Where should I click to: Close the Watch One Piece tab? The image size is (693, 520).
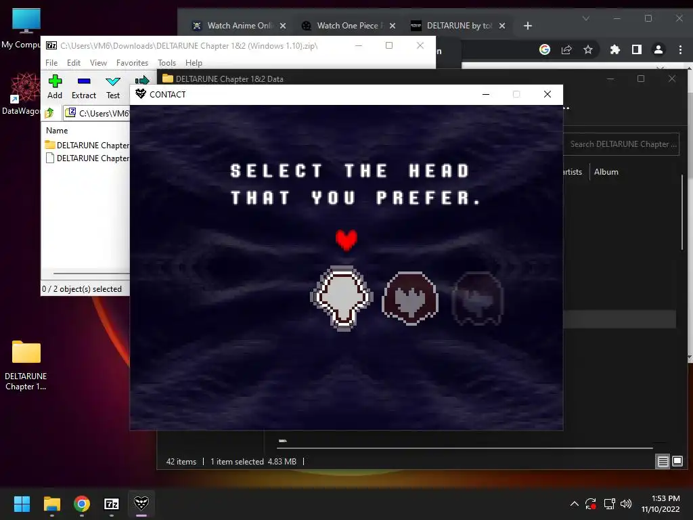[x=392, y=26]
